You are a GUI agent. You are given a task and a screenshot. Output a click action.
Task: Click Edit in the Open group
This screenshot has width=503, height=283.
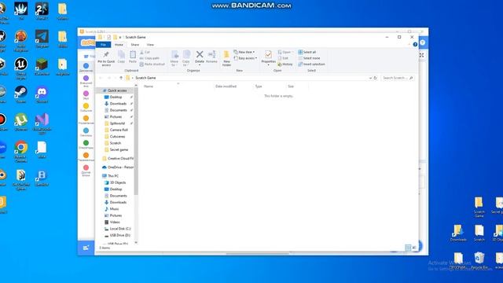[283, 58]
